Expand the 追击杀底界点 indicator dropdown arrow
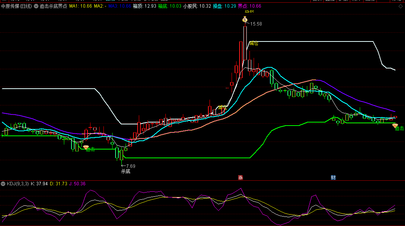The height and width of the screenshot is (226, 405). [x=36, y=6]
